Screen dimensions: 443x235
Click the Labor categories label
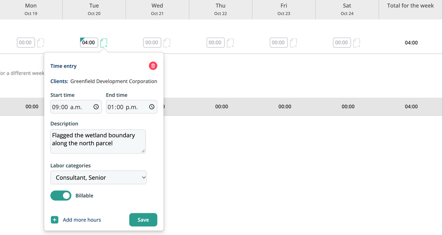click(70, 166)
